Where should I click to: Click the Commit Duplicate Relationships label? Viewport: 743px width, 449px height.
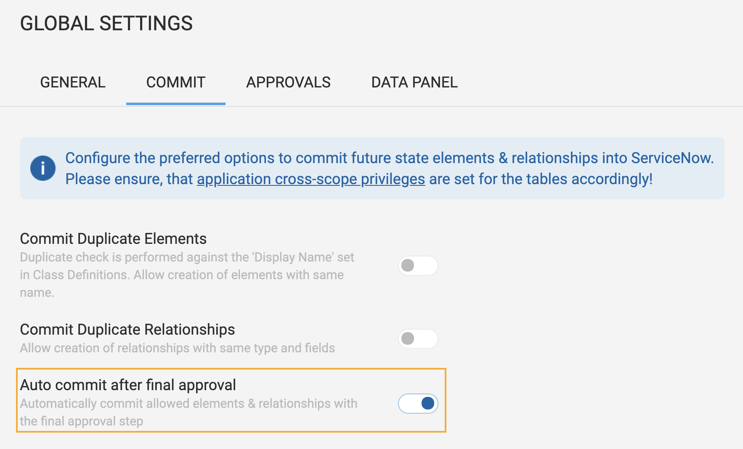pos(127,330)
